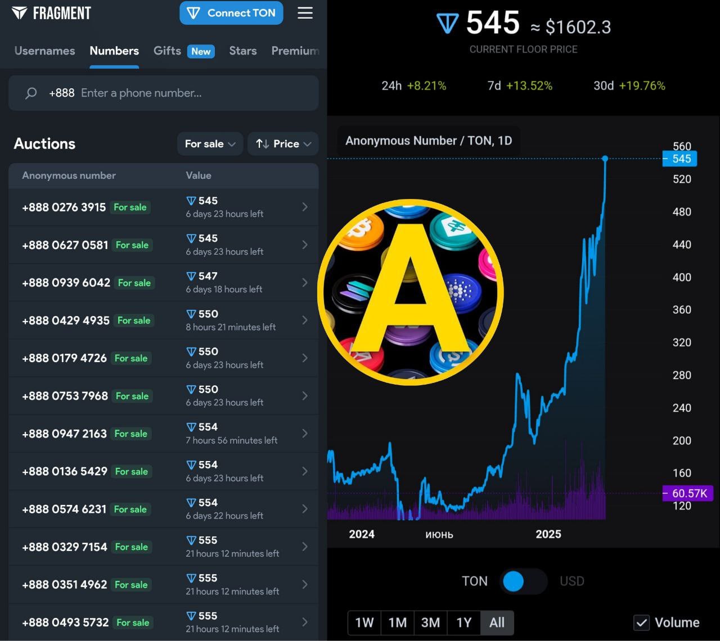The height and width of the screenshot is (641, 720).
Task: Click the 545 price marker on chart axis
Action: coord(681,159)
